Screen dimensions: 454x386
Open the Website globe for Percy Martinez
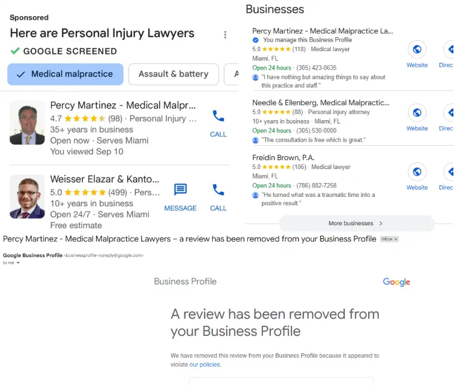417,50
